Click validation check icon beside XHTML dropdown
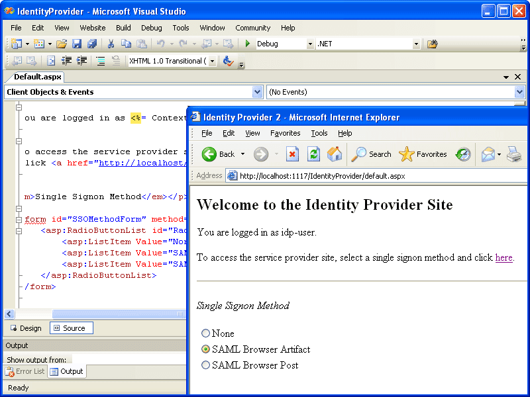 (x=228, y=61)
